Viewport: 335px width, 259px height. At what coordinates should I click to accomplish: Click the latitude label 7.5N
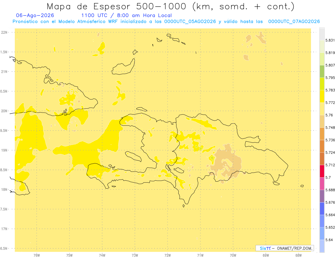[x=4, y=209]
